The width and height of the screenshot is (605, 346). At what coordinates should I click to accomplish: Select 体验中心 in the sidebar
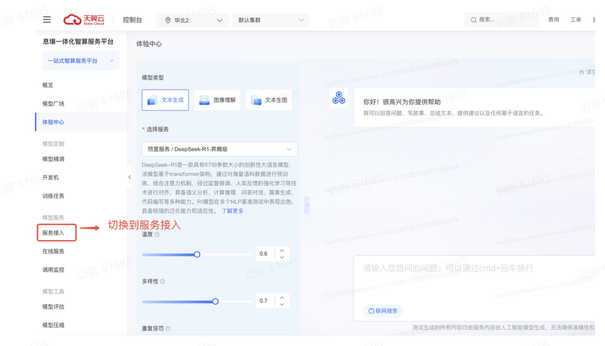coord(81,122)
